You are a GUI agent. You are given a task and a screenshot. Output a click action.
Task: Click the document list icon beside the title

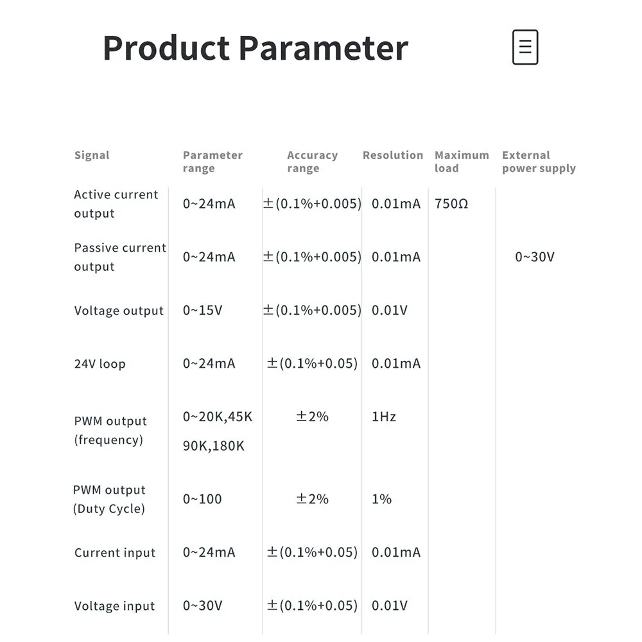(x=525, y=48)
